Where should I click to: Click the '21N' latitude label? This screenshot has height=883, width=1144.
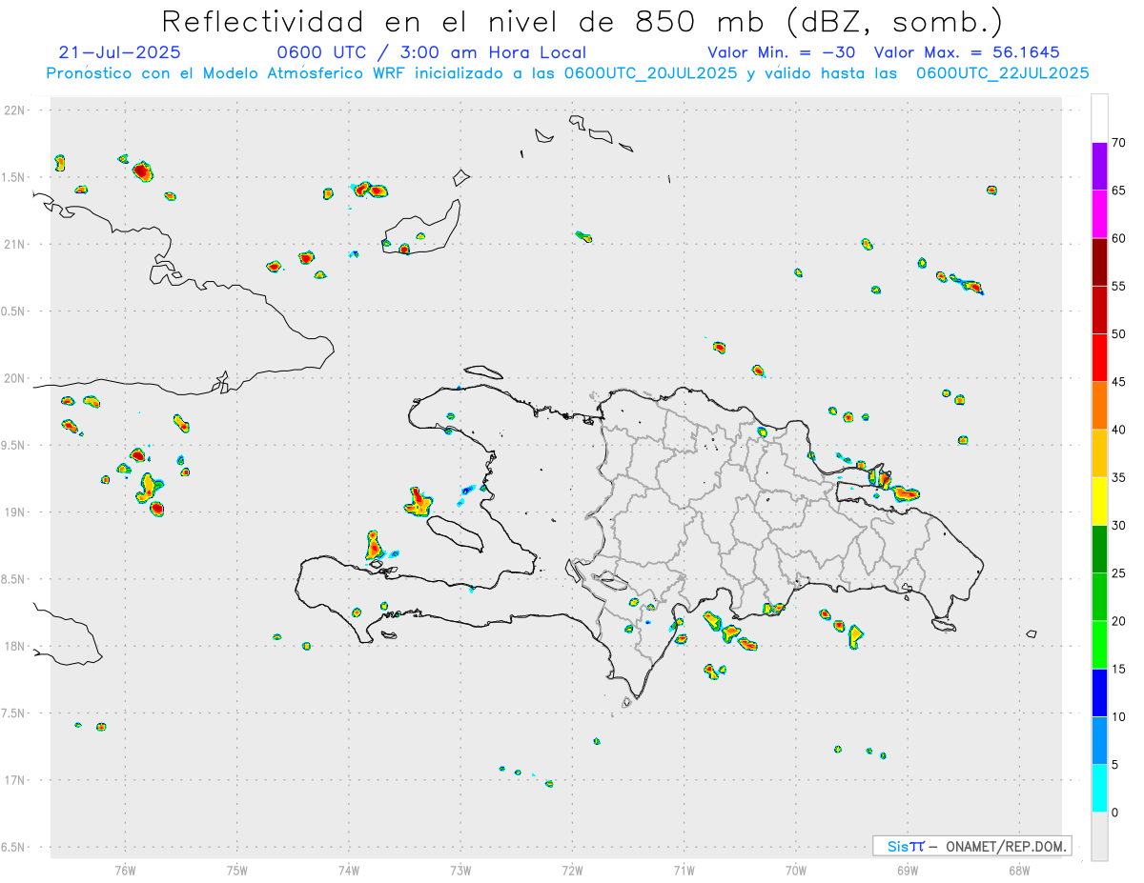coord(15,244)
